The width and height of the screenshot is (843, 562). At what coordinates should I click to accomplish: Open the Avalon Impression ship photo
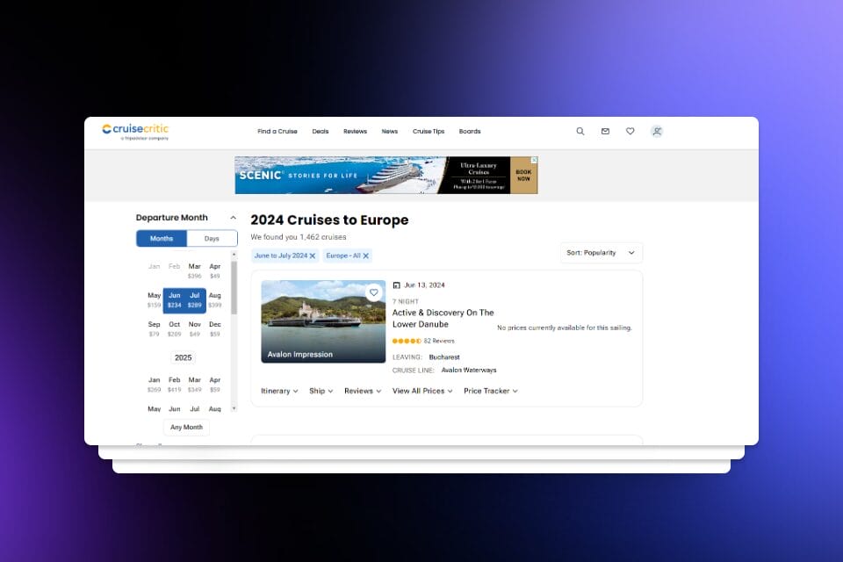point(323,321)
